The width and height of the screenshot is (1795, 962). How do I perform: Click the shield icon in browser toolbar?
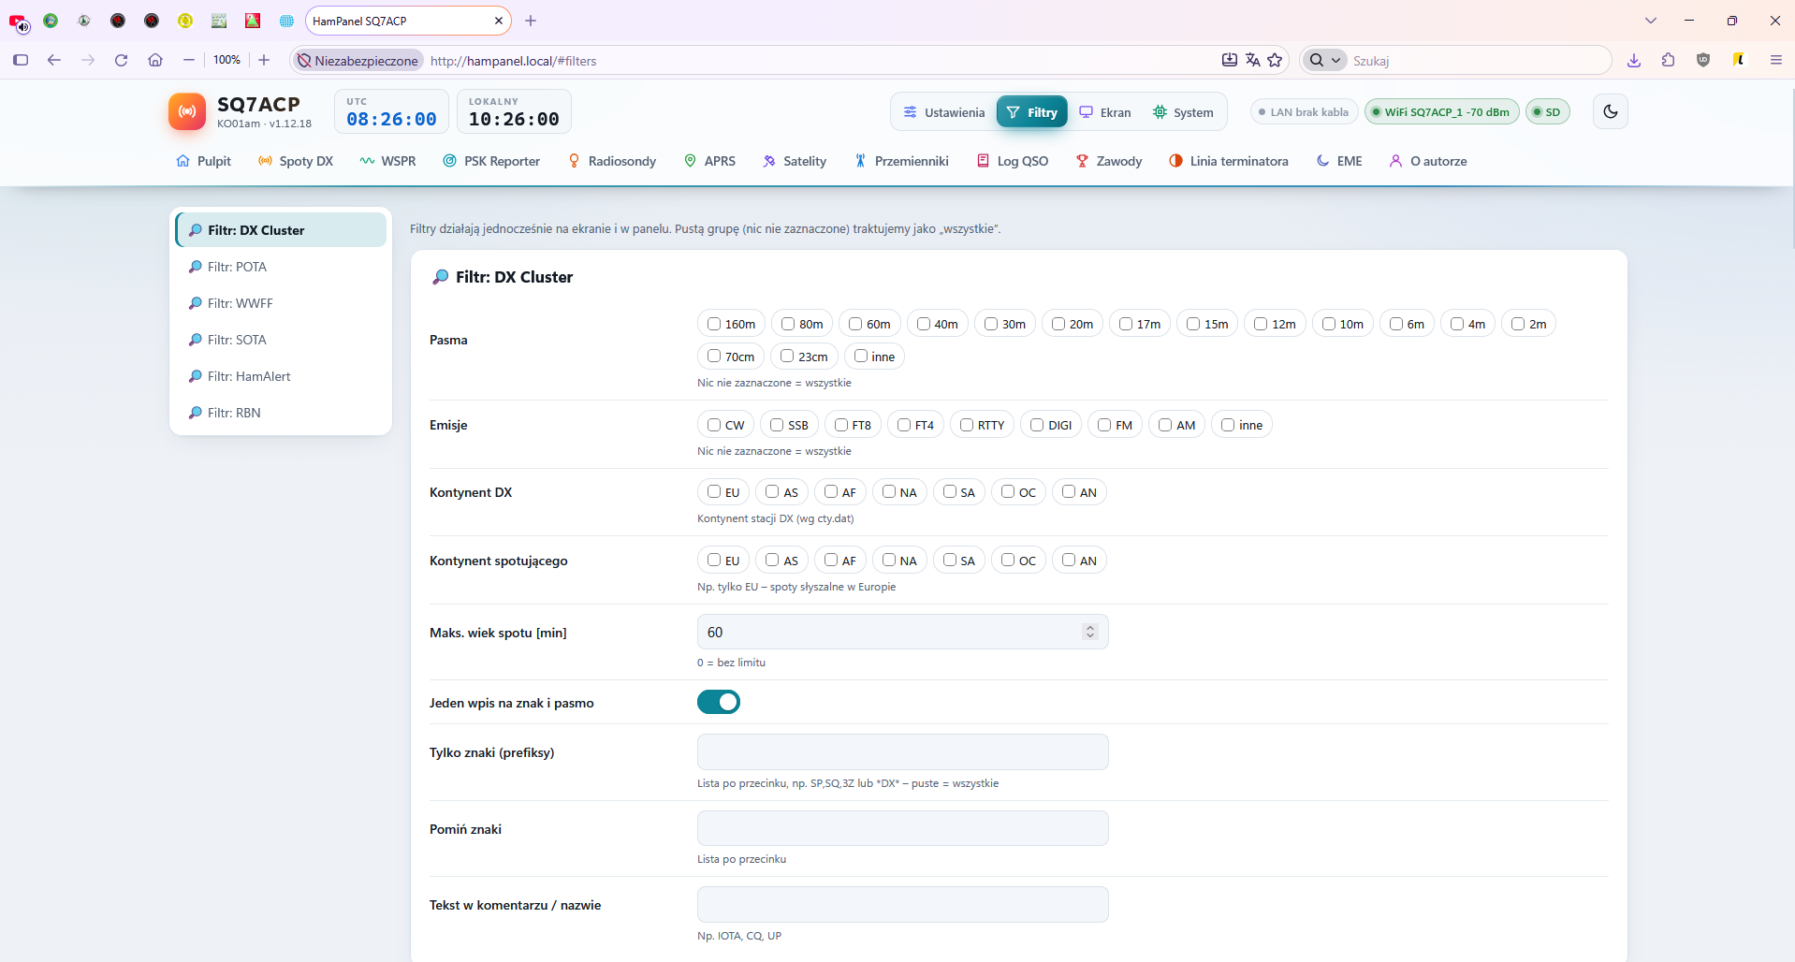pyautogui.click(x=1703, y=60)
